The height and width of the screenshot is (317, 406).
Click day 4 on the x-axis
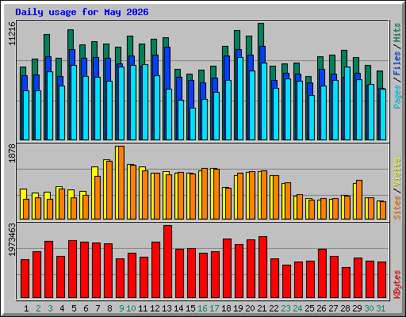pyautogui.click(x=62, y=308)
